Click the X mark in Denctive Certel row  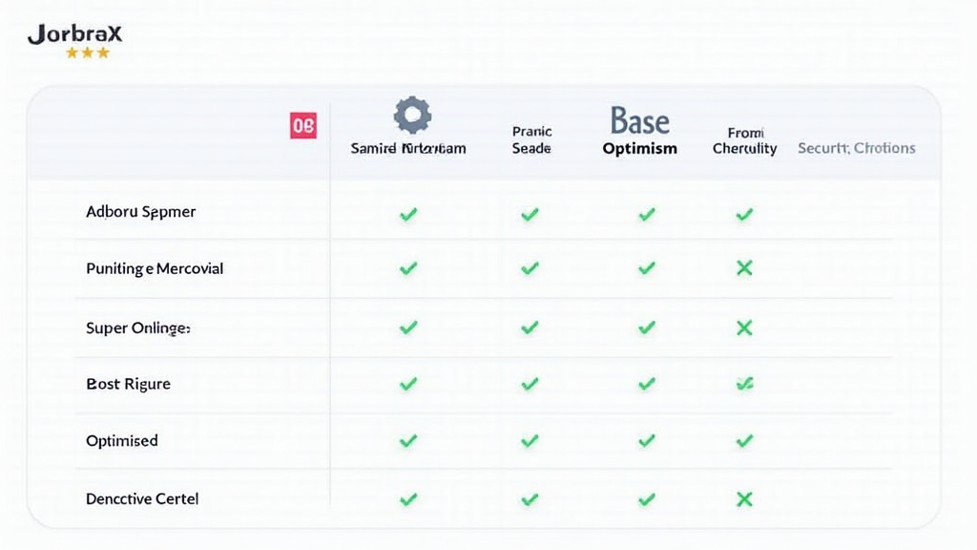click(744, 498)
